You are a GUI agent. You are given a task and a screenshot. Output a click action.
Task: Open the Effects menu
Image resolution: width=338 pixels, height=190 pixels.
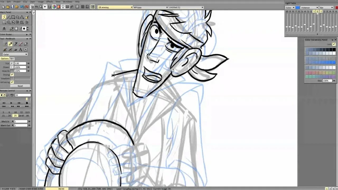tap(50, 2)
